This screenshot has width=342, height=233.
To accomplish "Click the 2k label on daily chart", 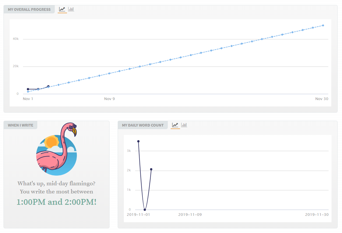I will pyautogui.click(x=129, y=170).
